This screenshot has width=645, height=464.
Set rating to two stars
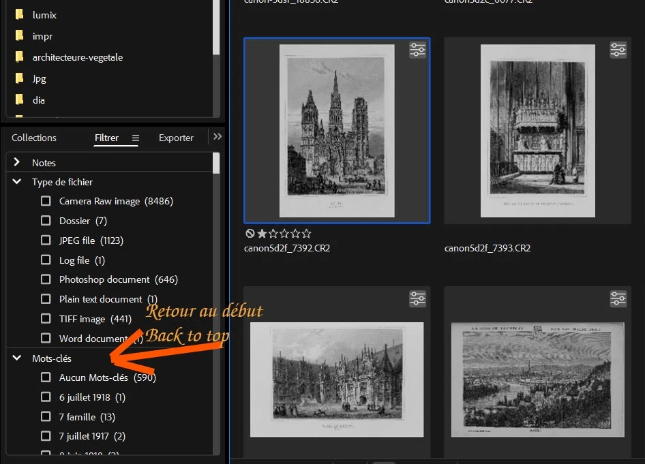click(x=273, y=234)
